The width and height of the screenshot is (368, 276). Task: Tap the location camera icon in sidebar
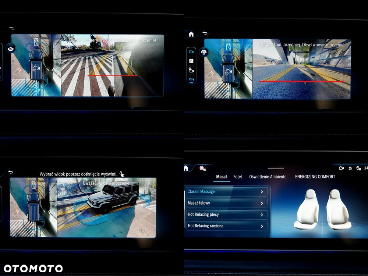pyautogui.click(x=191, y=70)
